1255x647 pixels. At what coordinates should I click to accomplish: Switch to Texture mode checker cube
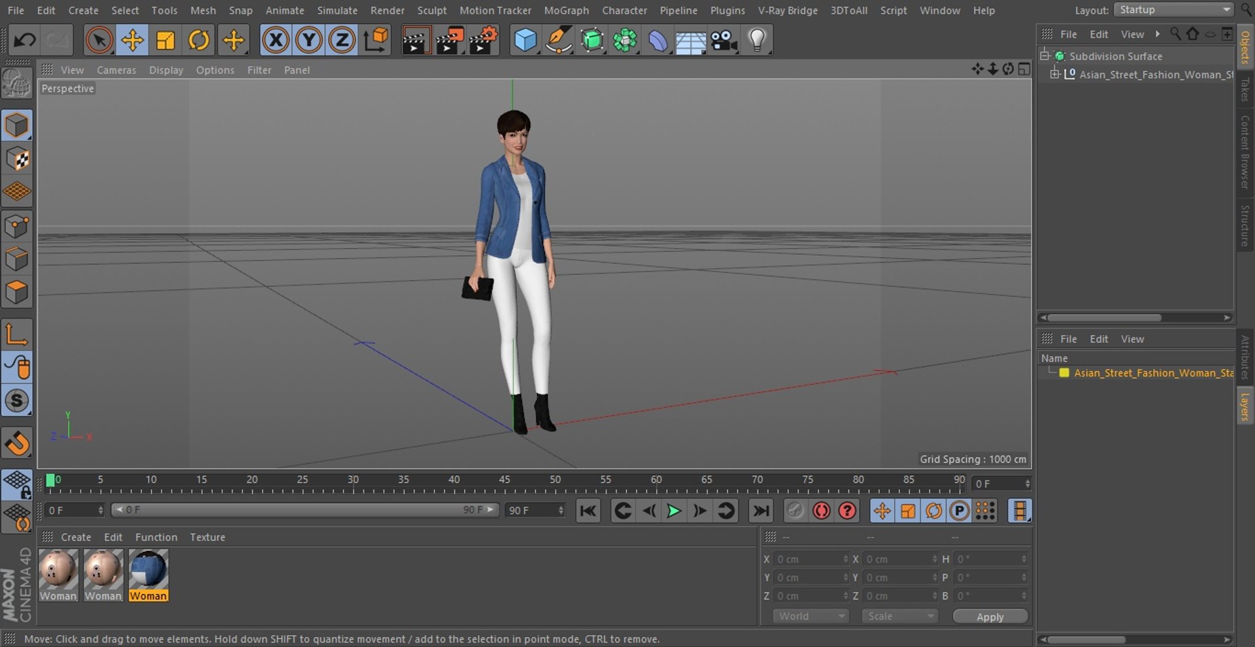point(16,159)
